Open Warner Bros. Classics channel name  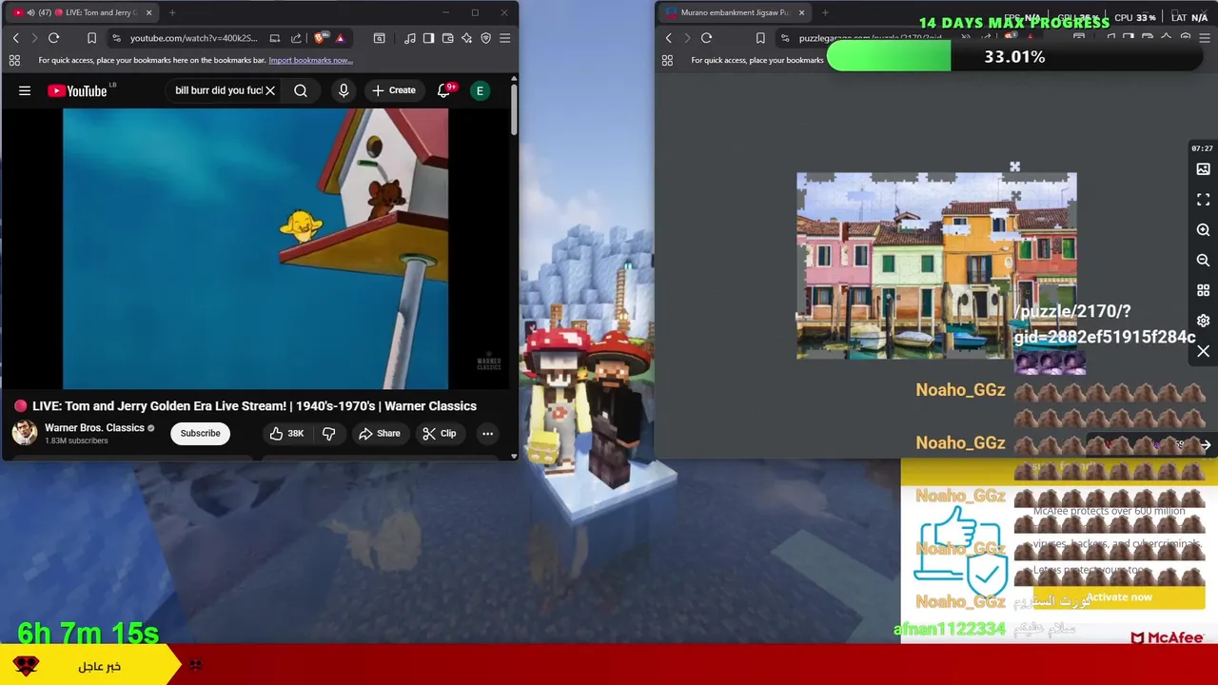(94, 428)
